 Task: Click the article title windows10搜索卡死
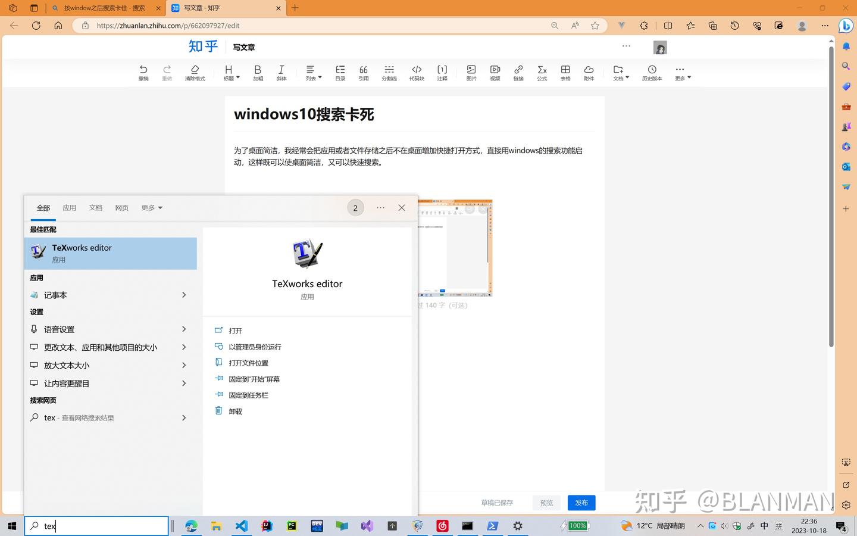pos(304,114)
